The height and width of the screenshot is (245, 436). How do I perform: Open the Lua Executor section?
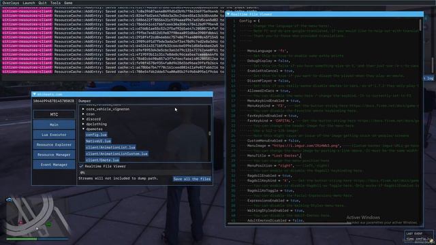(x=54, y=135)
